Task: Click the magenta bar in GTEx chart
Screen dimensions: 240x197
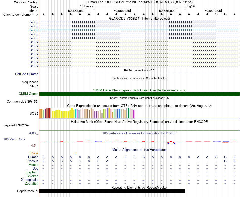Action: point(134,114)
